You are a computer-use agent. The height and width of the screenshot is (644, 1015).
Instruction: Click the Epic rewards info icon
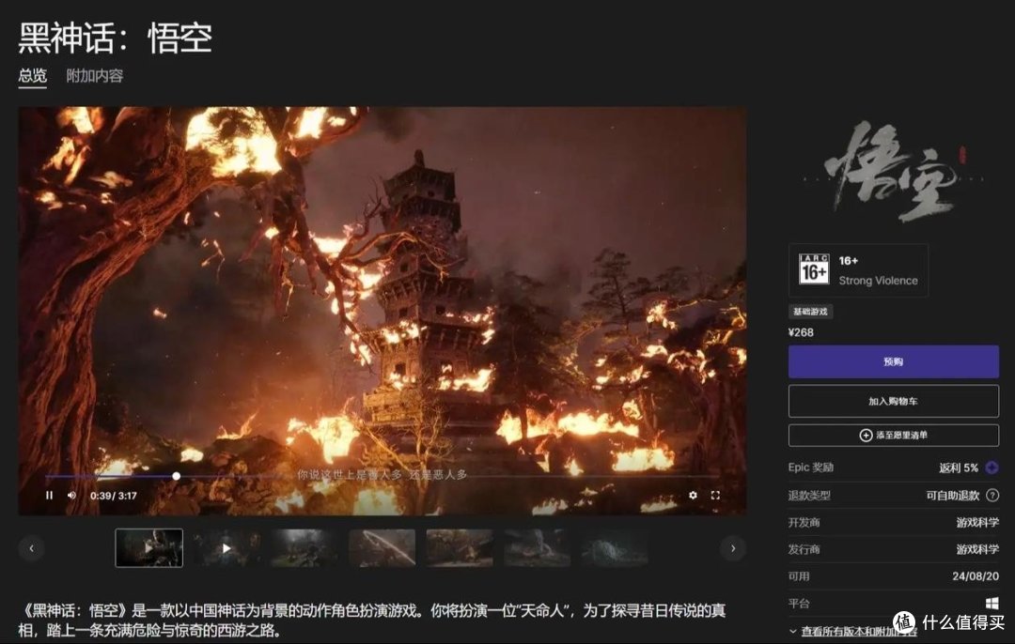tap(992, 467)
